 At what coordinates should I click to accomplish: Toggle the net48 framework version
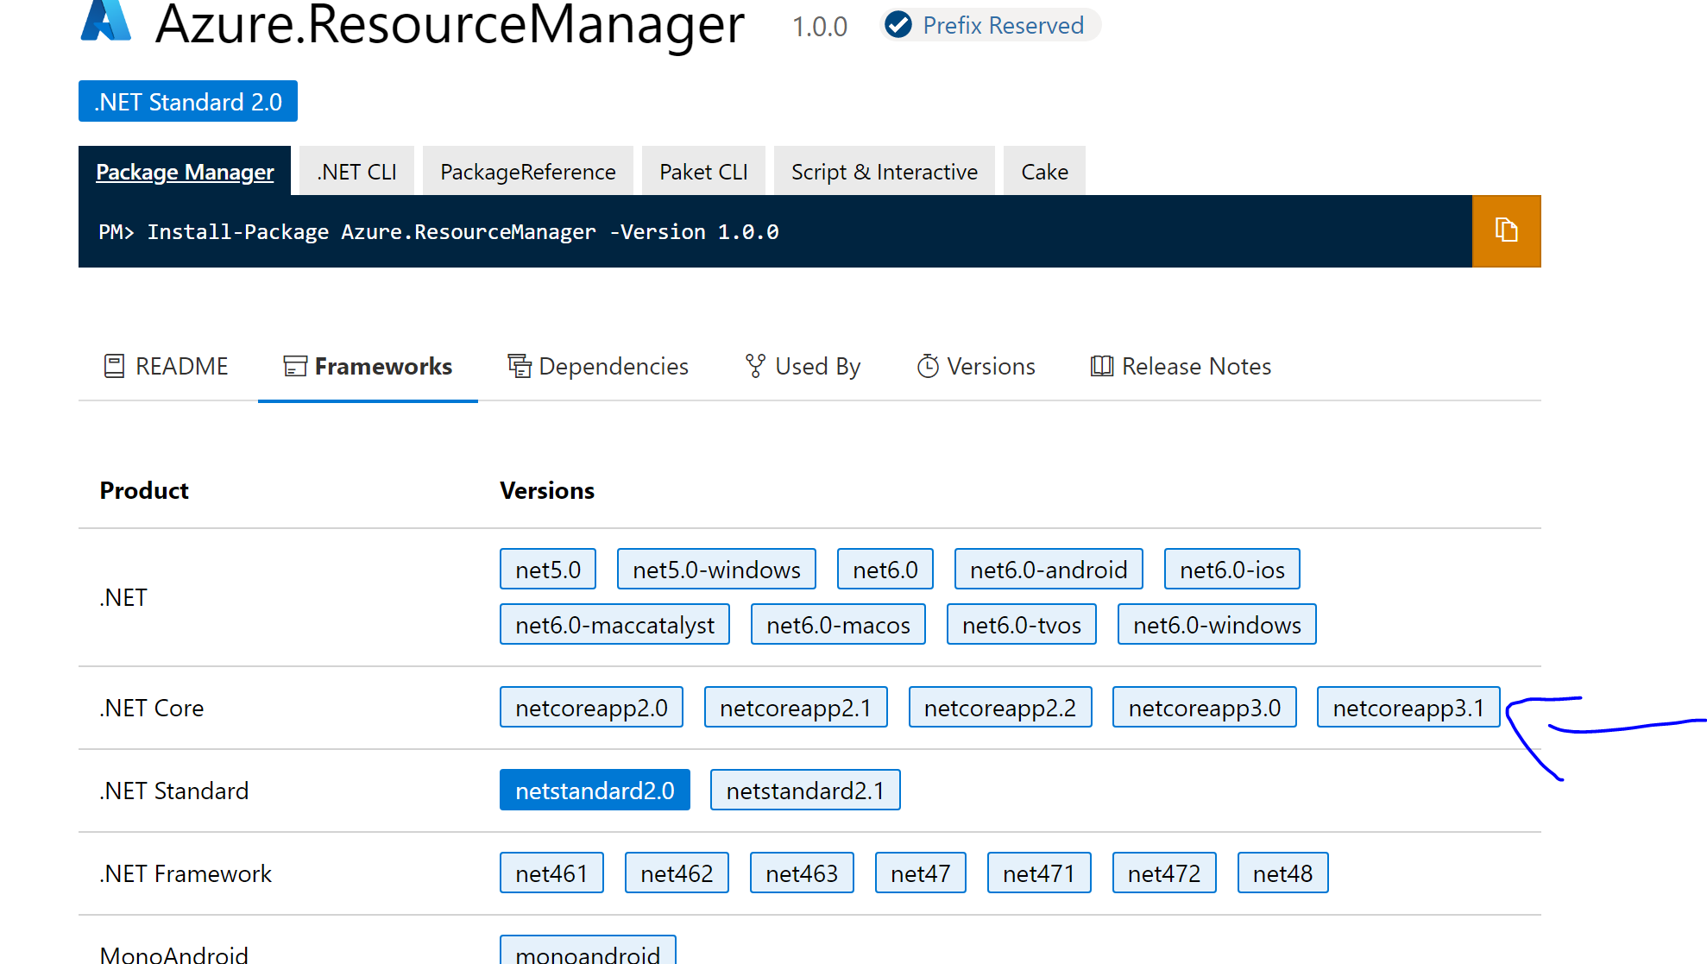[1282, 873]
